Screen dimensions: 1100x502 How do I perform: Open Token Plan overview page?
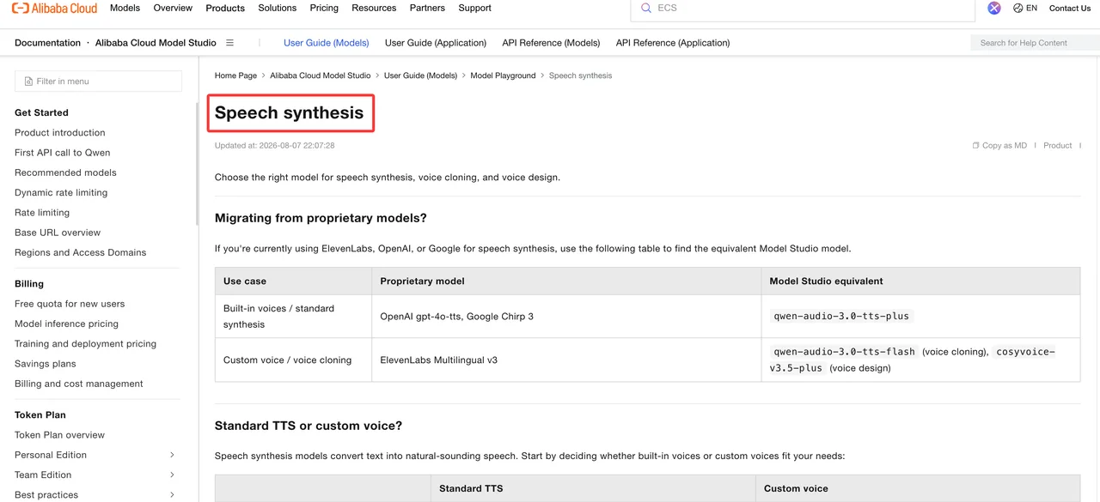click(59, 435)
